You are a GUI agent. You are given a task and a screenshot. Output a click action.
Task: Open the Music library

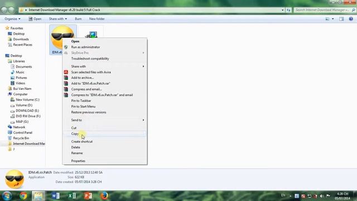tap(20, 72)
